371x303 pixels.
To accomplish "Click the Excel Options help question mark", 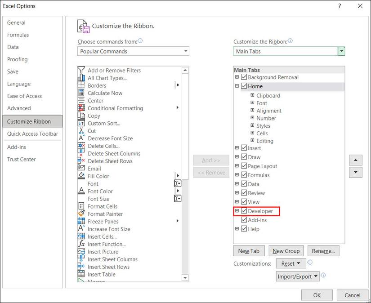I will 340,6.
